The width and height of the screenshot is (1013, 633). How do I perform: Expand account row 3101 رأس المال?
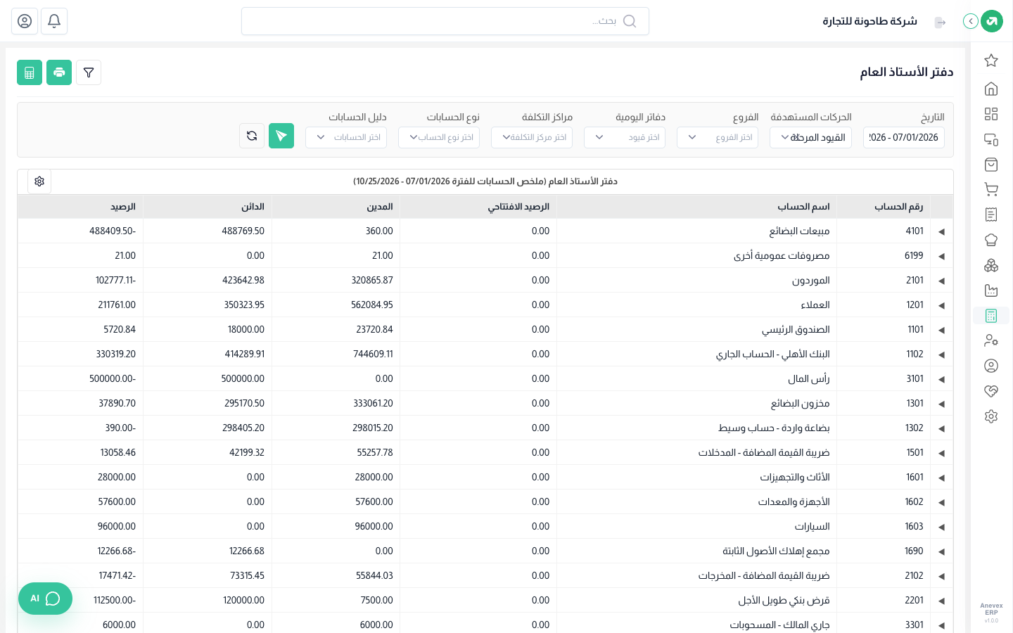[941, 379]
